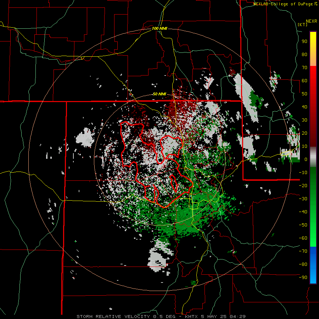Viewport: 319px width, 319px height.
Task: Select the -30 value on velocity scale
Action: click(x=303, y=199)
